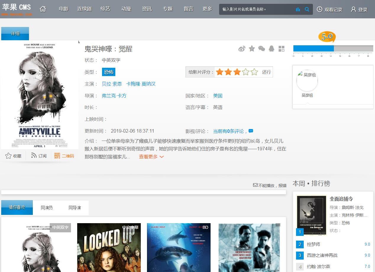The width and height of the screenshot is (375, 272).
Task: Click the search magnifier icon
Action: [307, 9]
